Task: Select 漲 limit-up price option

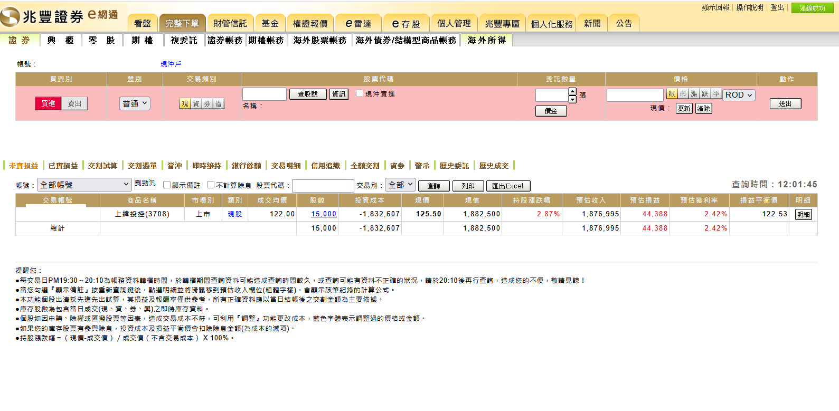Action: pyautogui.click(x=694, y=94)
